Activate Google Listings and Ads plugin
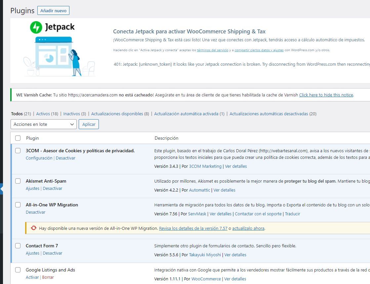 [x=32, y=277]
